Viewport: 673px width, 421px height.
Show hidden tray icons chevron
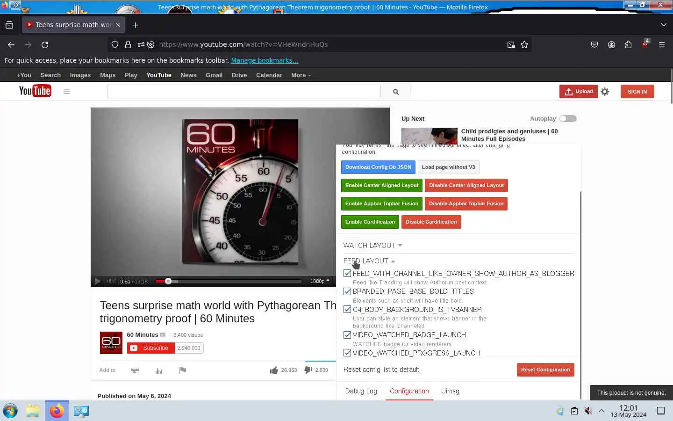point(601,411)
